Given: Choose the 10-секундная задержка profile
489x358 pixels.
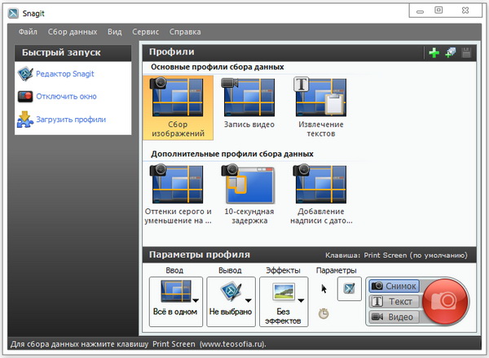Looking at the screenshot, I should pos(248,184).
